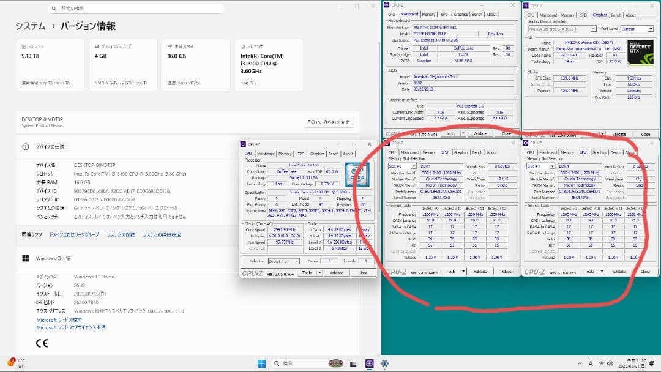Open the Tools arrow in the Slot #4 SPD window

pos(602,272)
